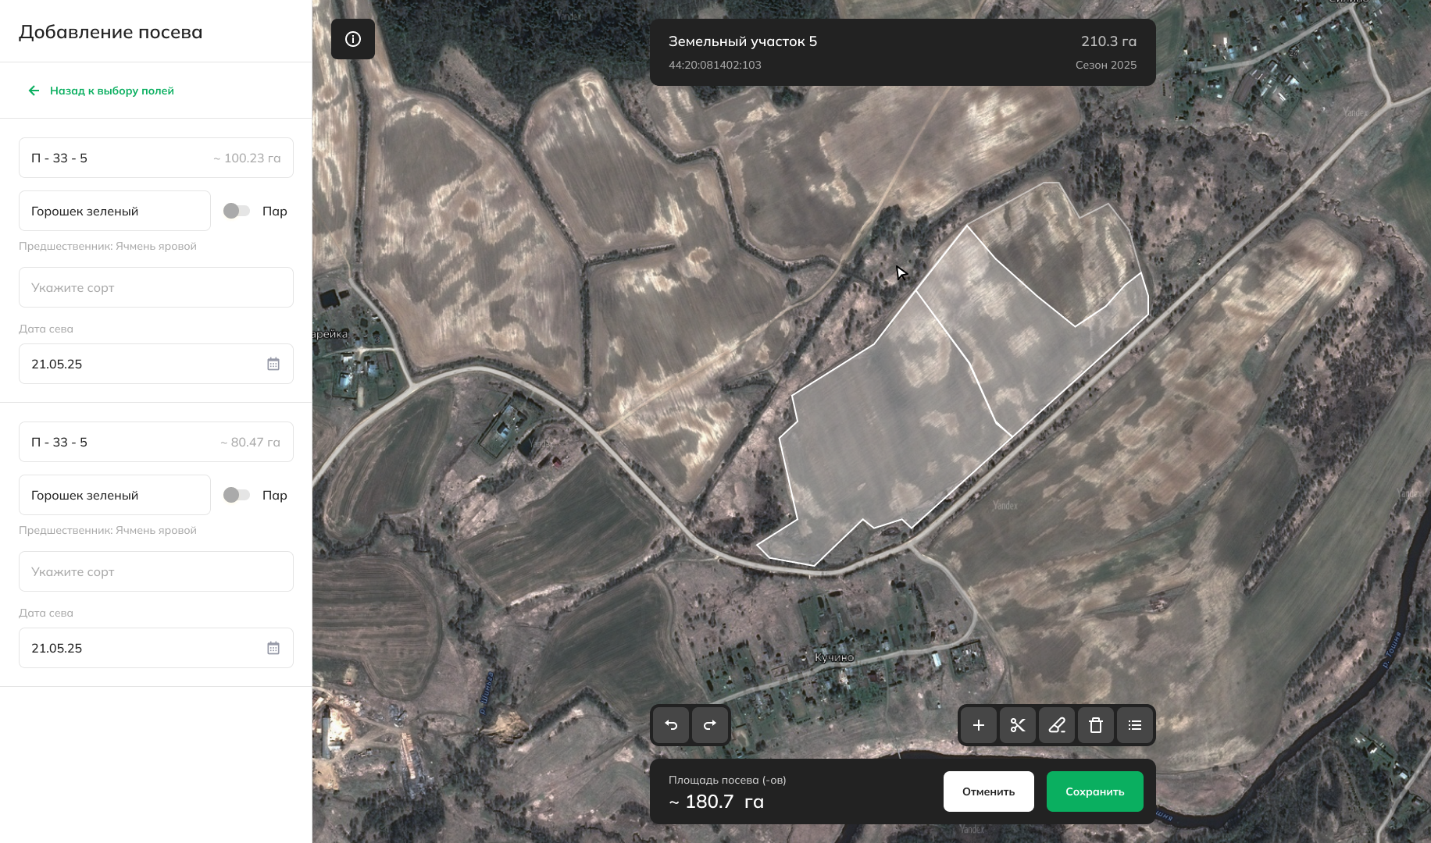Screen dimensions: 1431x843
Task: Select the П - 33 - 5 field of 100.23 га
Action: coord(156,158)
